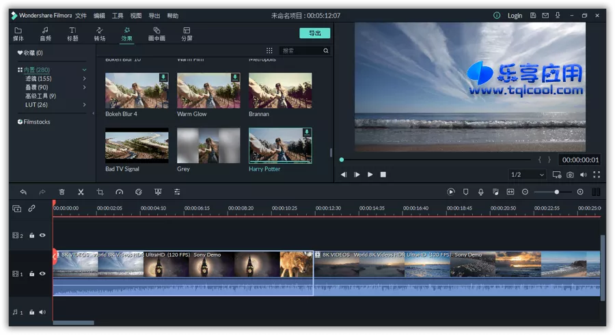
Task: Select the 收藏 favorites category
Action: (x=30, y=53)
